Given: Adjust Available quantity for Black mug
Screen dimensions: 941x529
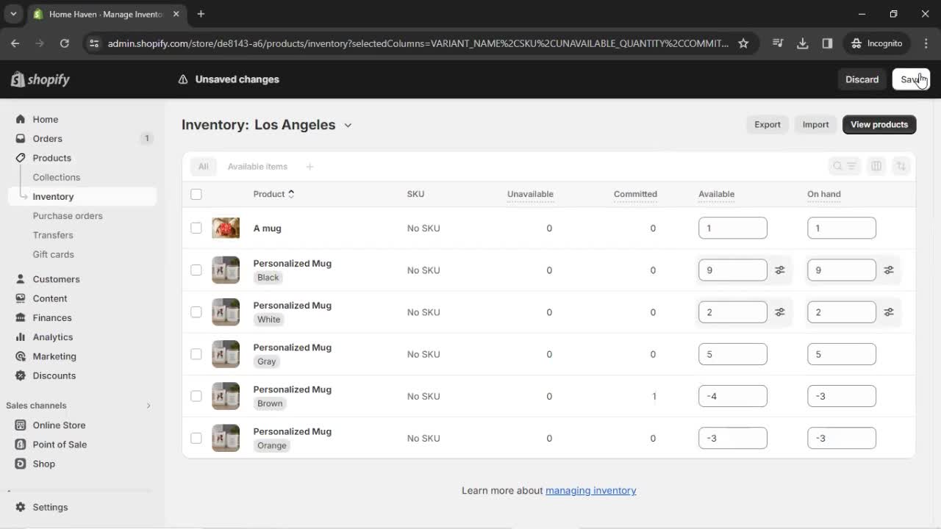Looking at the screenshot, I should tap(780, 270).
